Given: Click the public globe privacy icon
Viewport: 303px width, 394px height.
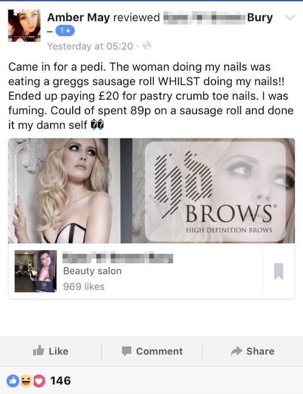Looking at the screenshot, I should pyautogui.click(x=147, y=46).
